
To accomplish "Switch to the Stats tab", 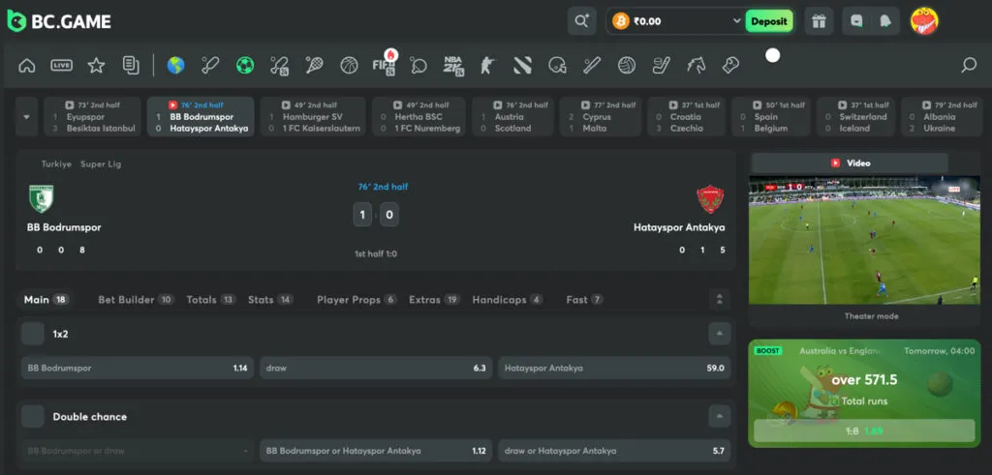I will tap(271, 299).
